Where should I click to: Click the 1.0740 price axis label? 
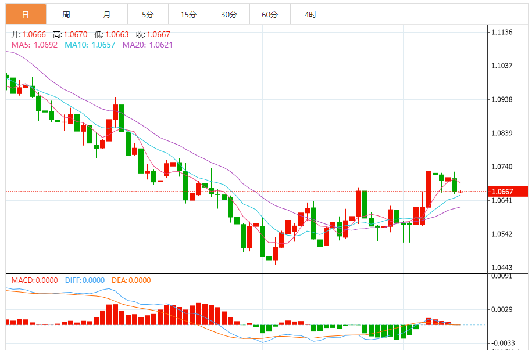(502, 167)
